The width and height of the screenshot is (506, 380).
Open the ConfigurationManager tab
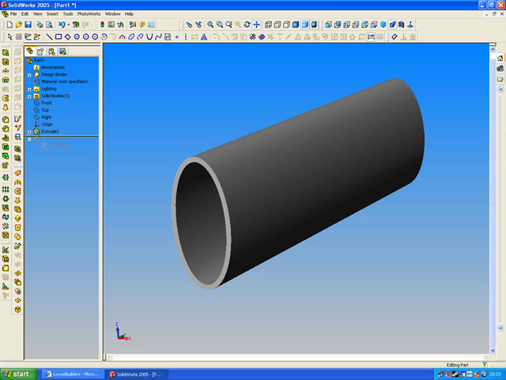pos(51,51)
